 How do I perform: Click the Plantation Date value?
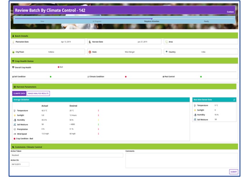pyautogui.click(x=66, y=42)
